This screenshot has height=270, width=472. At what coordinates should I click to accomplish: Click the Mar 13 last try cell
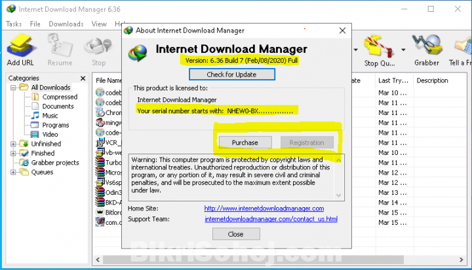click(393, 192)
